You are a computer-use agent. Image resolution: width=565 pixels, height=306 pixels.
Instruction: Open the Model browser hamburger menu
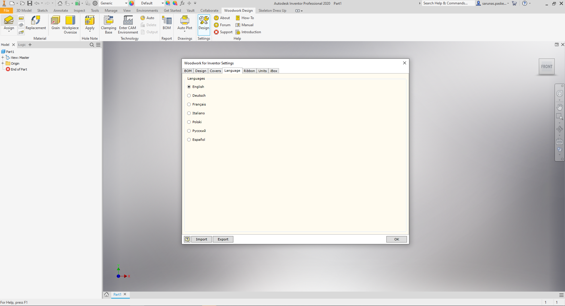click(x=98, y=45)
